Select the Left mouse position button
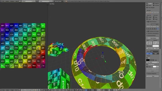This screenshot has height=91, width=162. [x=149, y=54]
